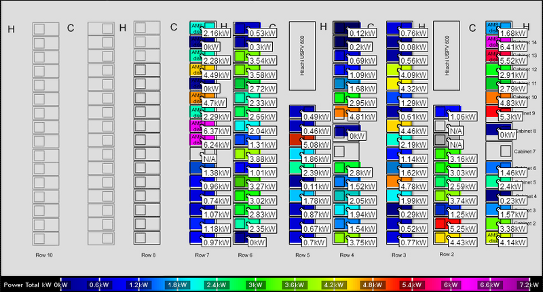The image size is (543, 292).
Task: Click the Row 7 label
Action: point(202,255)
